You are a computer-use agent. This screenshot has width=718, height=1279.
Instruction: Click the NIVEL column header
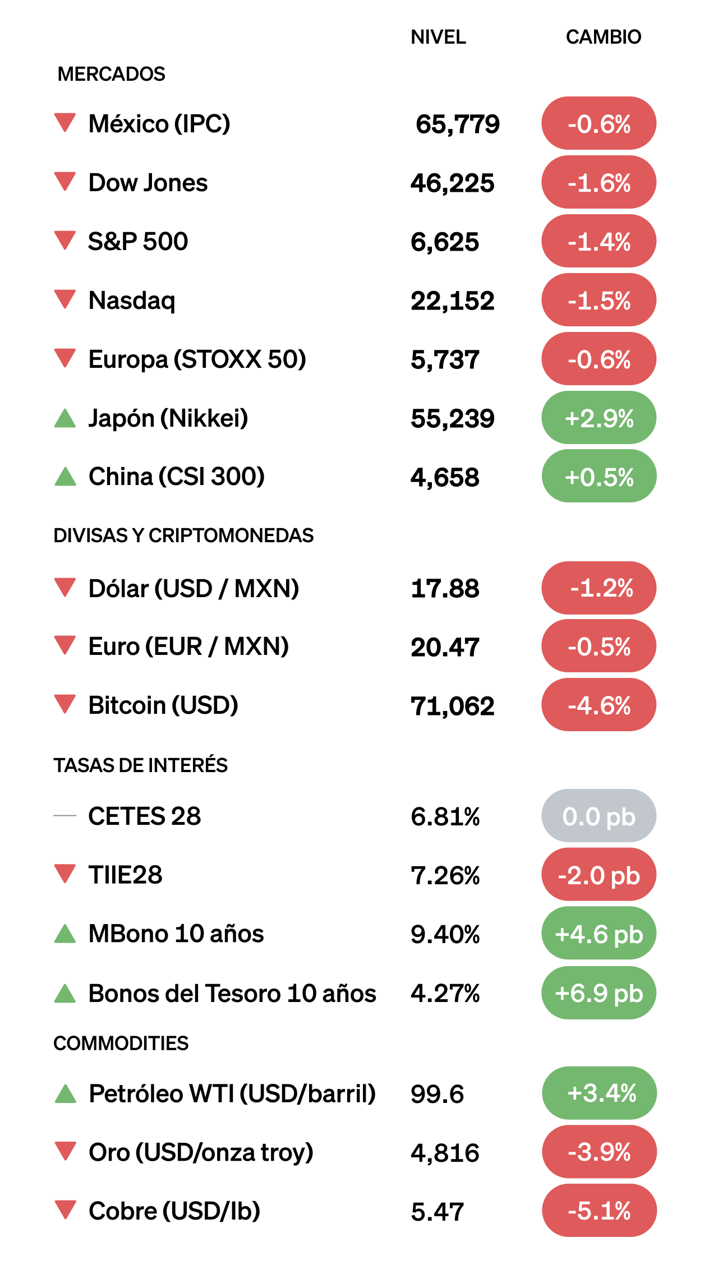tap(438, 37)
